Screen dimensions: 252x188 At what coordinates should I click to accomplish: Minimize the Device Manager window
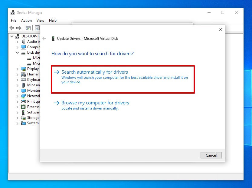click(209, 12)
